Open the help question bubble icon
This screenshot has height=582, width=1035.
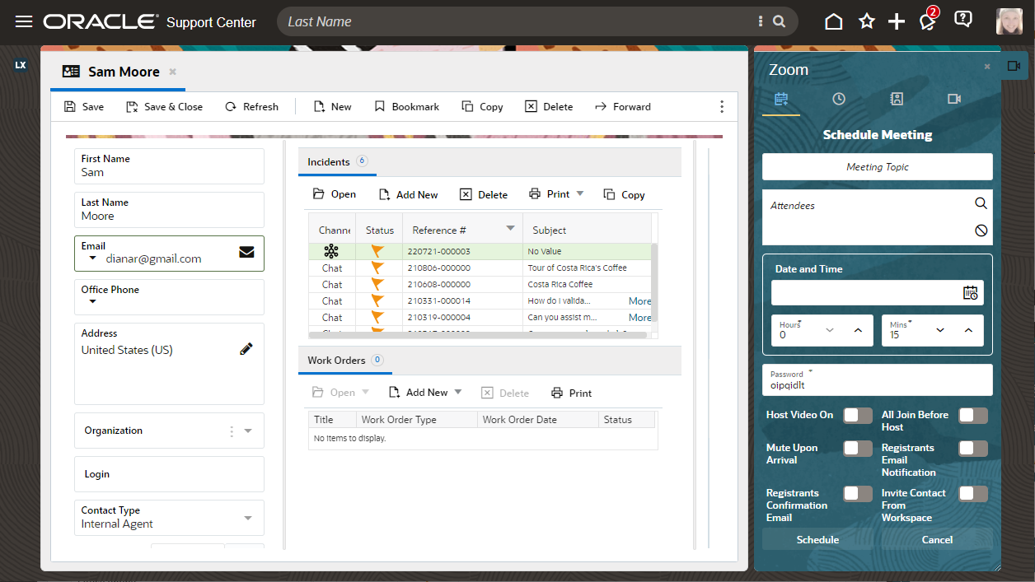click(x=962, y=20)
